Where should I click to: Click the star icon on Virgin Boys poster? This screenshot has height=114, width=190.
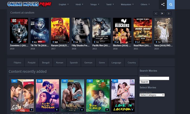point(82,110)
